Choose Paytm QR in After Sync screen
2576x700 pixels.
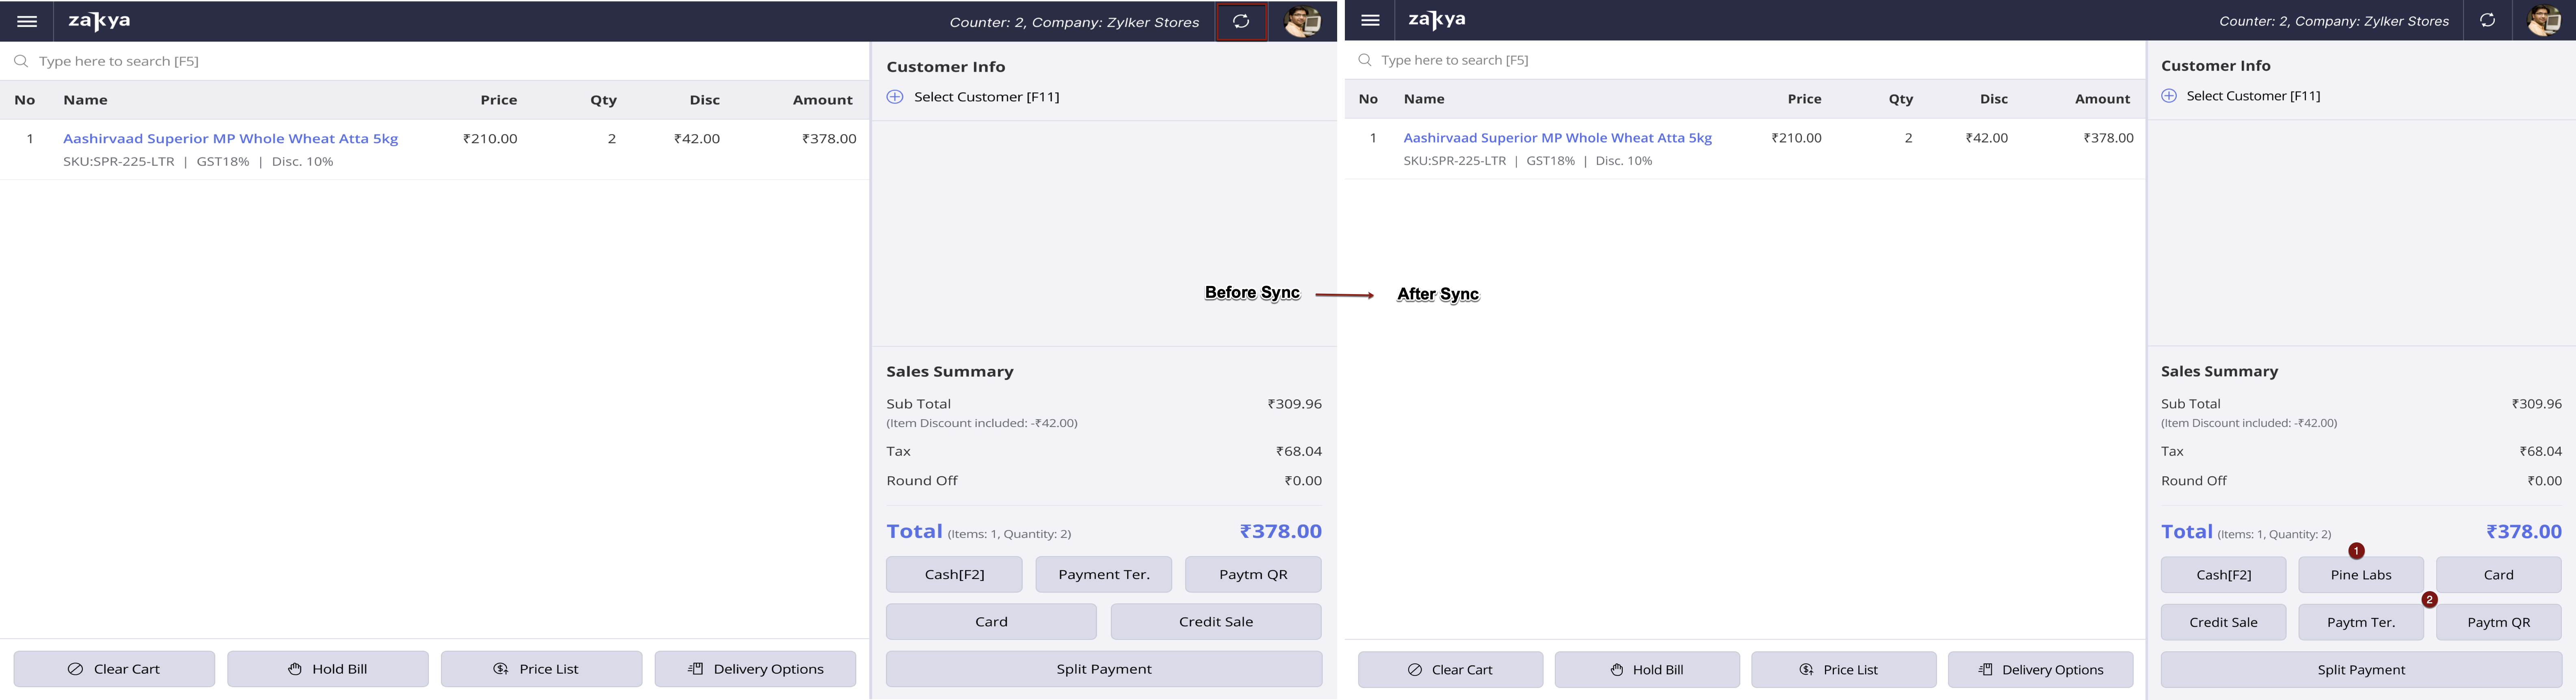2498,622
